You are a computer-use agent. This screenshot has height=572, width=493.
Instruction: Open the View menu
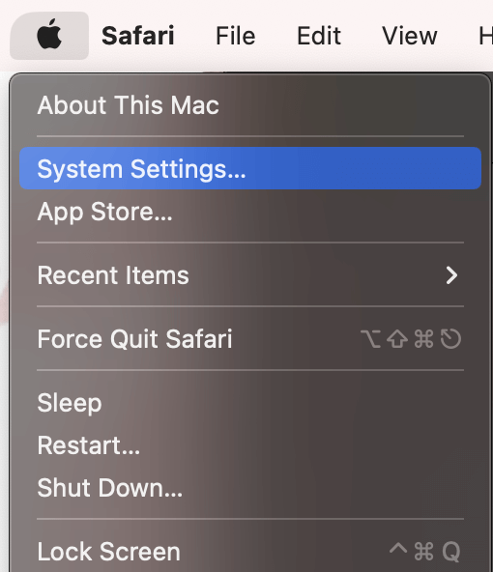[x=410, y=36]
